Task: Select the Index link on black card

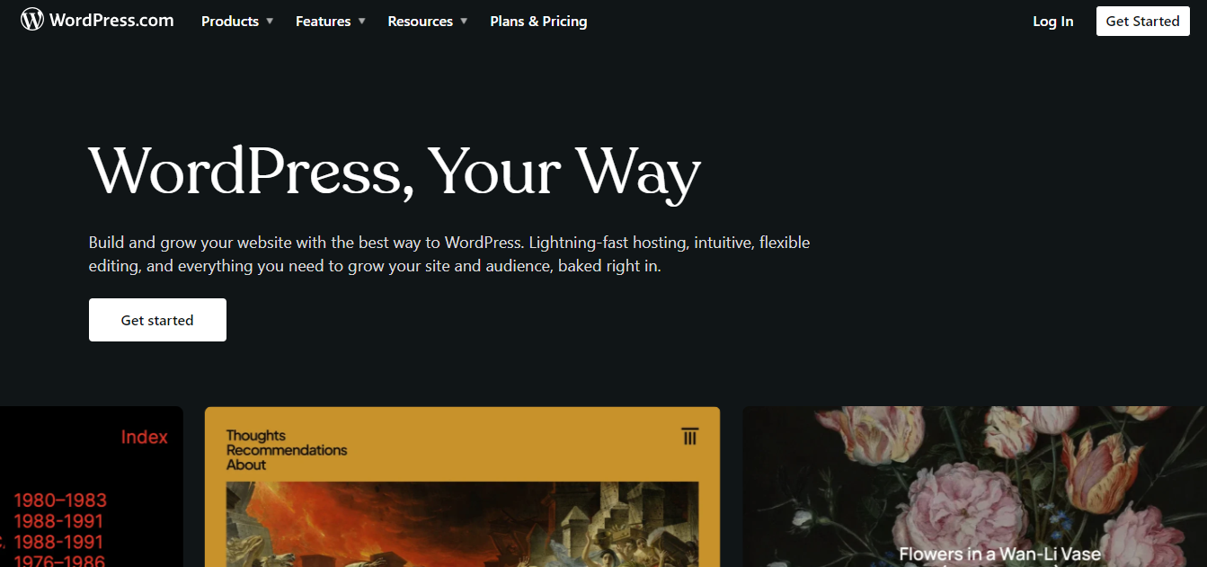Action: [x=145, y=437]
